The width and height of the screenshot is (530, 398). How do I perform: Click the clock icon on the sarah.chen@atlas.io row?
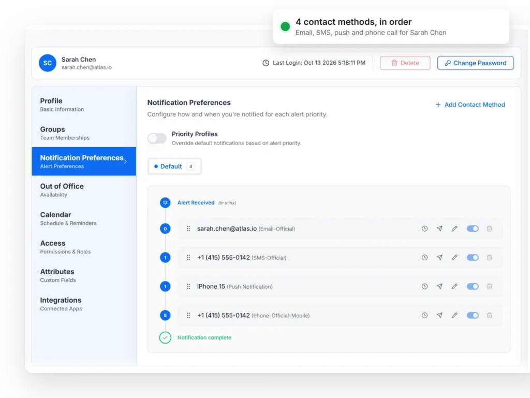(424, 229)
